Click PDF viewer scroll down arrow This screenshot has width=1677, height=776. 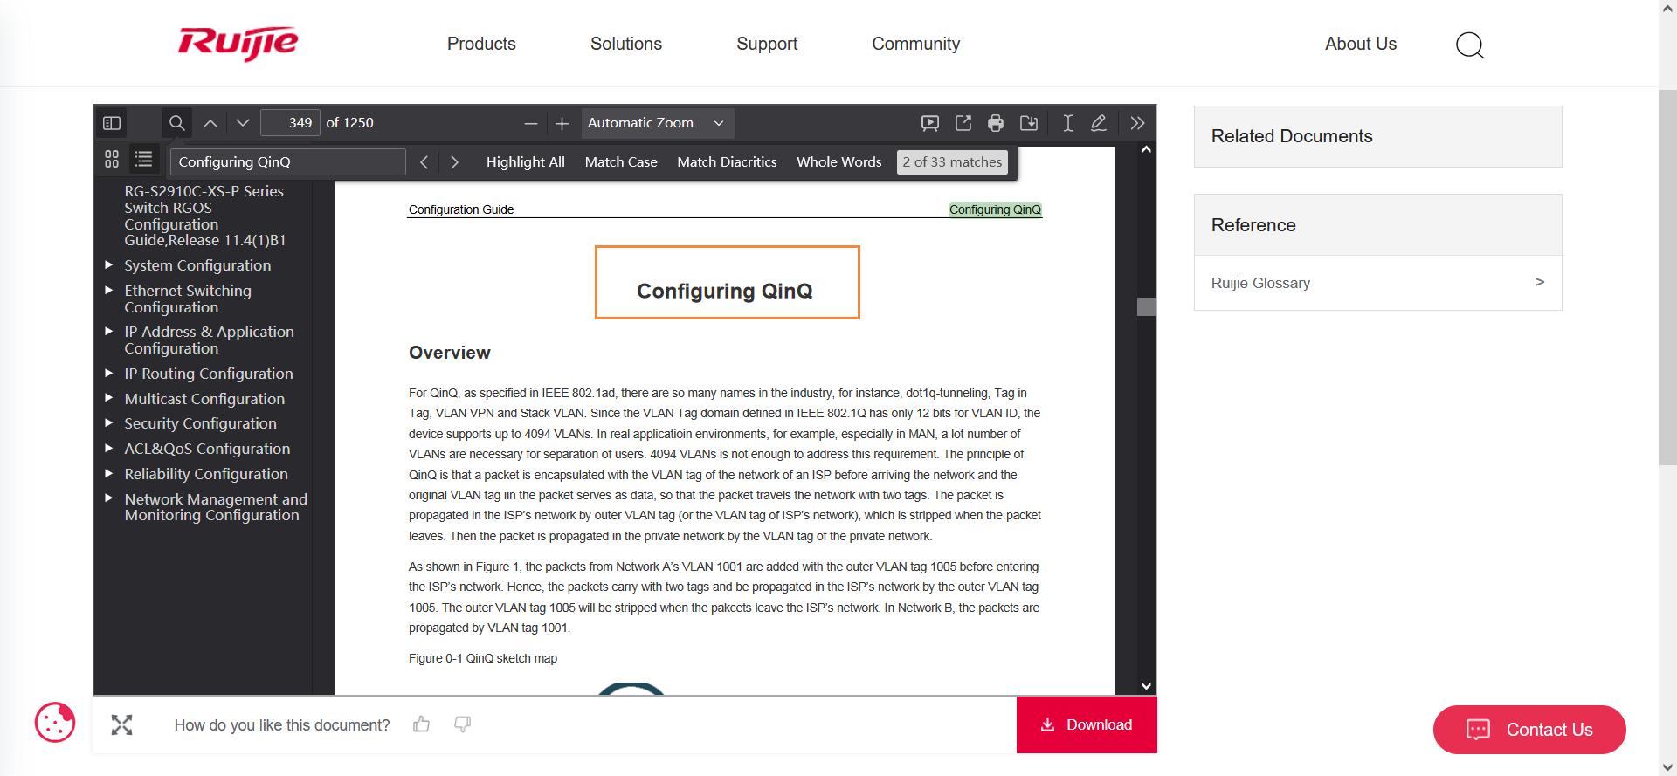click(x=1146, y=686)
